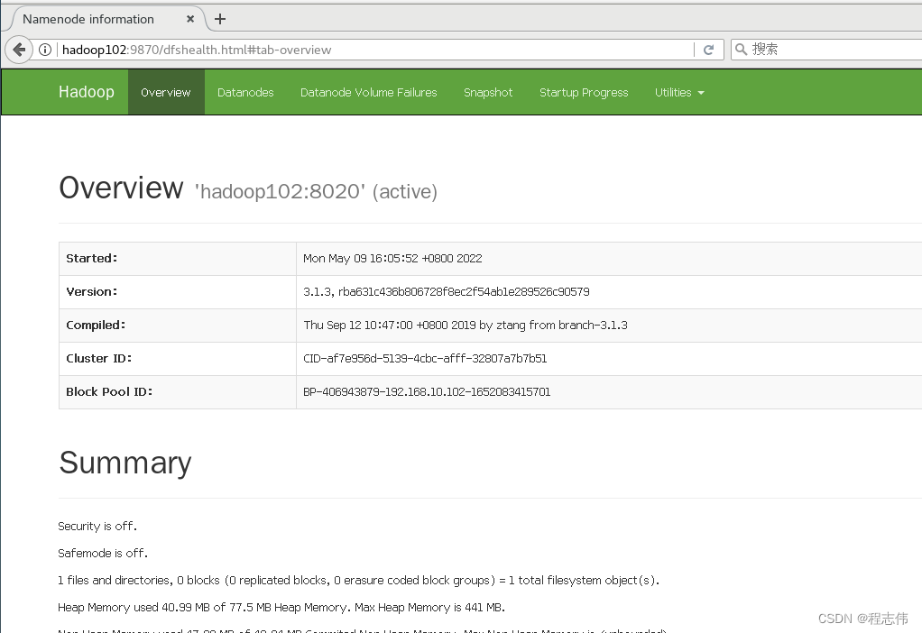This screenshot has width=922, height=633.
Task: Open the Overview tab in navbar
Action: coord(166,92)
